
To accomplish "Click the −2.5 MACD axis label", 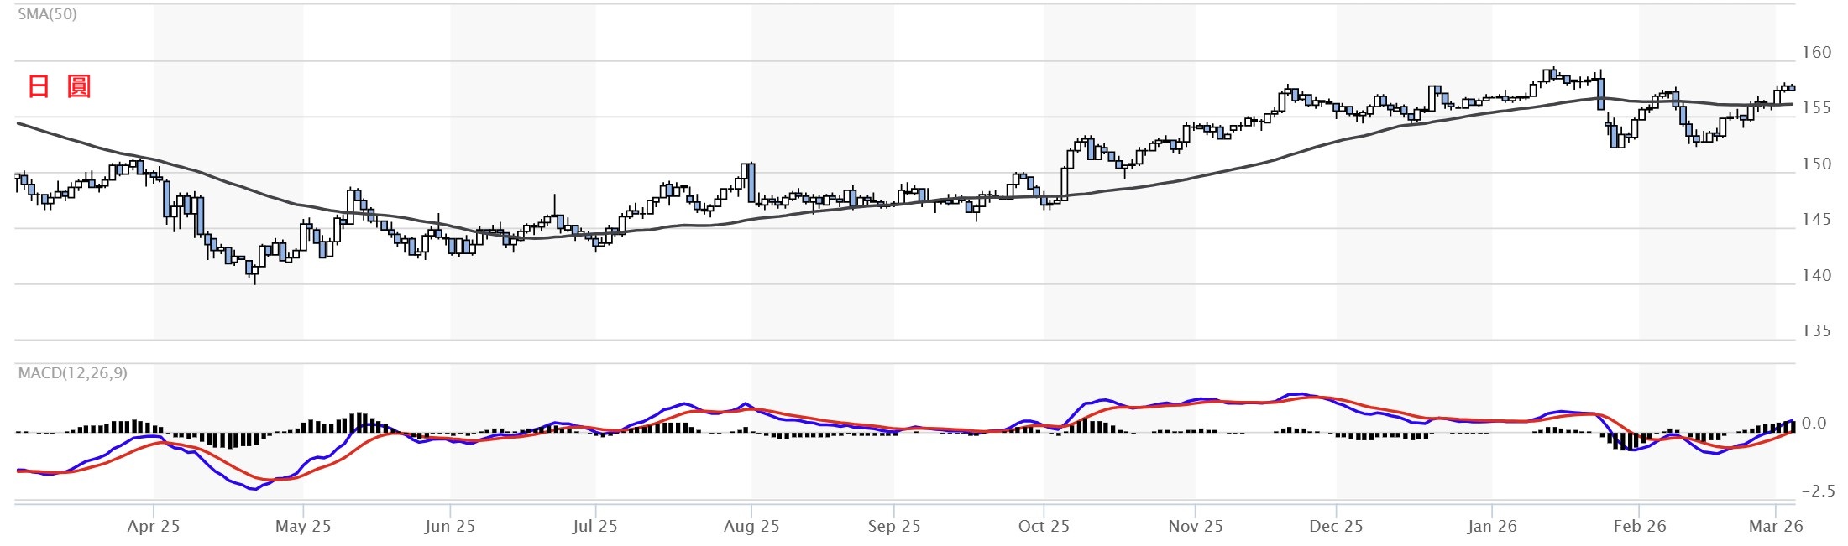I will pyautogui.click(x=1818, y=491).
